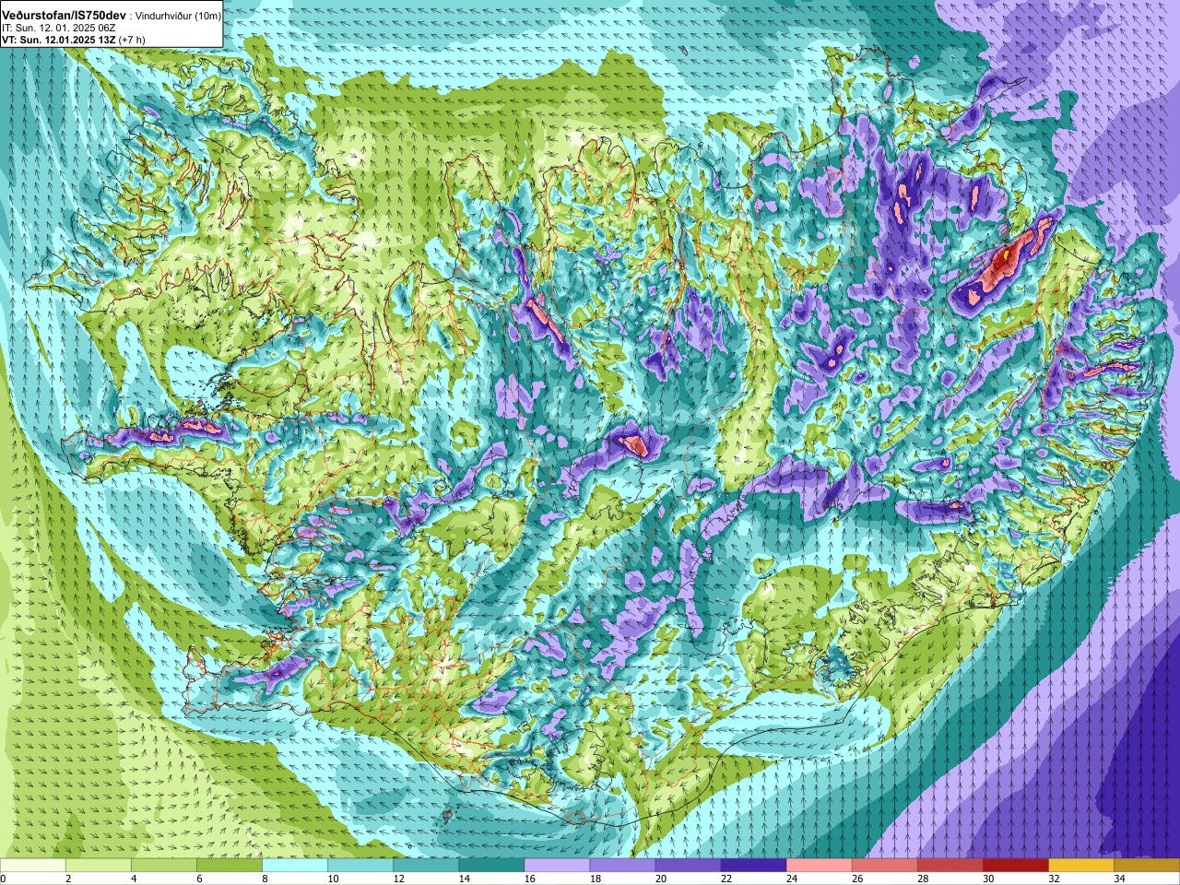The width and height of the screenshot is (1180, 885).
Task: Click the light green 2–4 legend swatch
Action: click(x=99, y=866)
